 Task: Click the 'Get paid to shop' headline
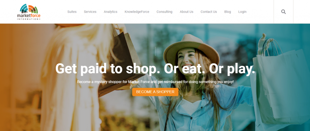pyautogui.click(x=155, y=69)
